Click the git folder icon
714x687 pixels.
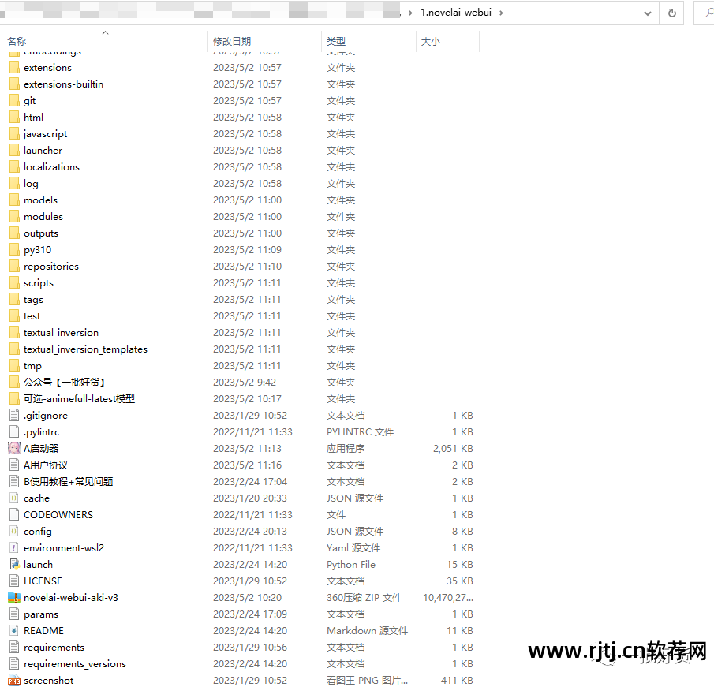14,101
